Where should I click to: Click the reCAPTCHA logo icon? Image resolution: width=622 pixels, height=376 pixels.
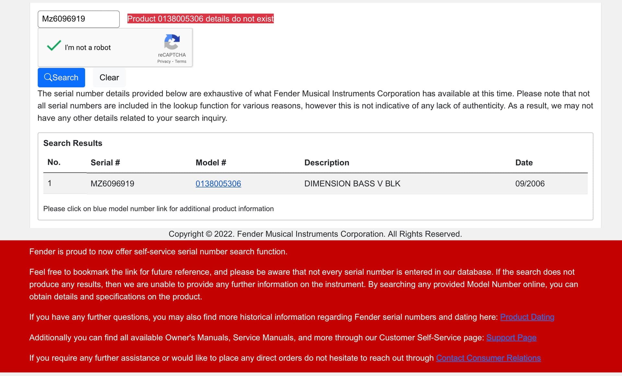pos(172,42)
